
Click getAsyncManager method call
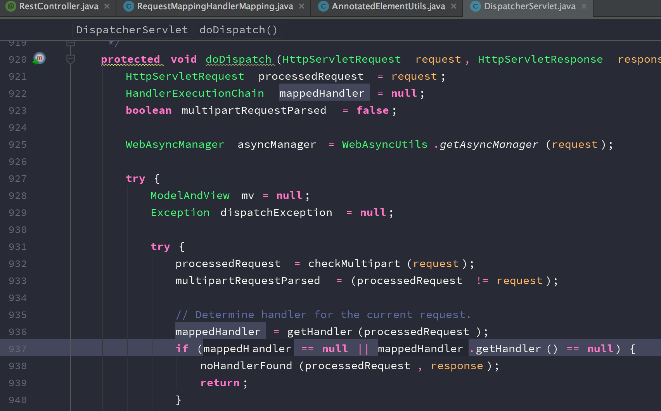(x=489, y=145)
